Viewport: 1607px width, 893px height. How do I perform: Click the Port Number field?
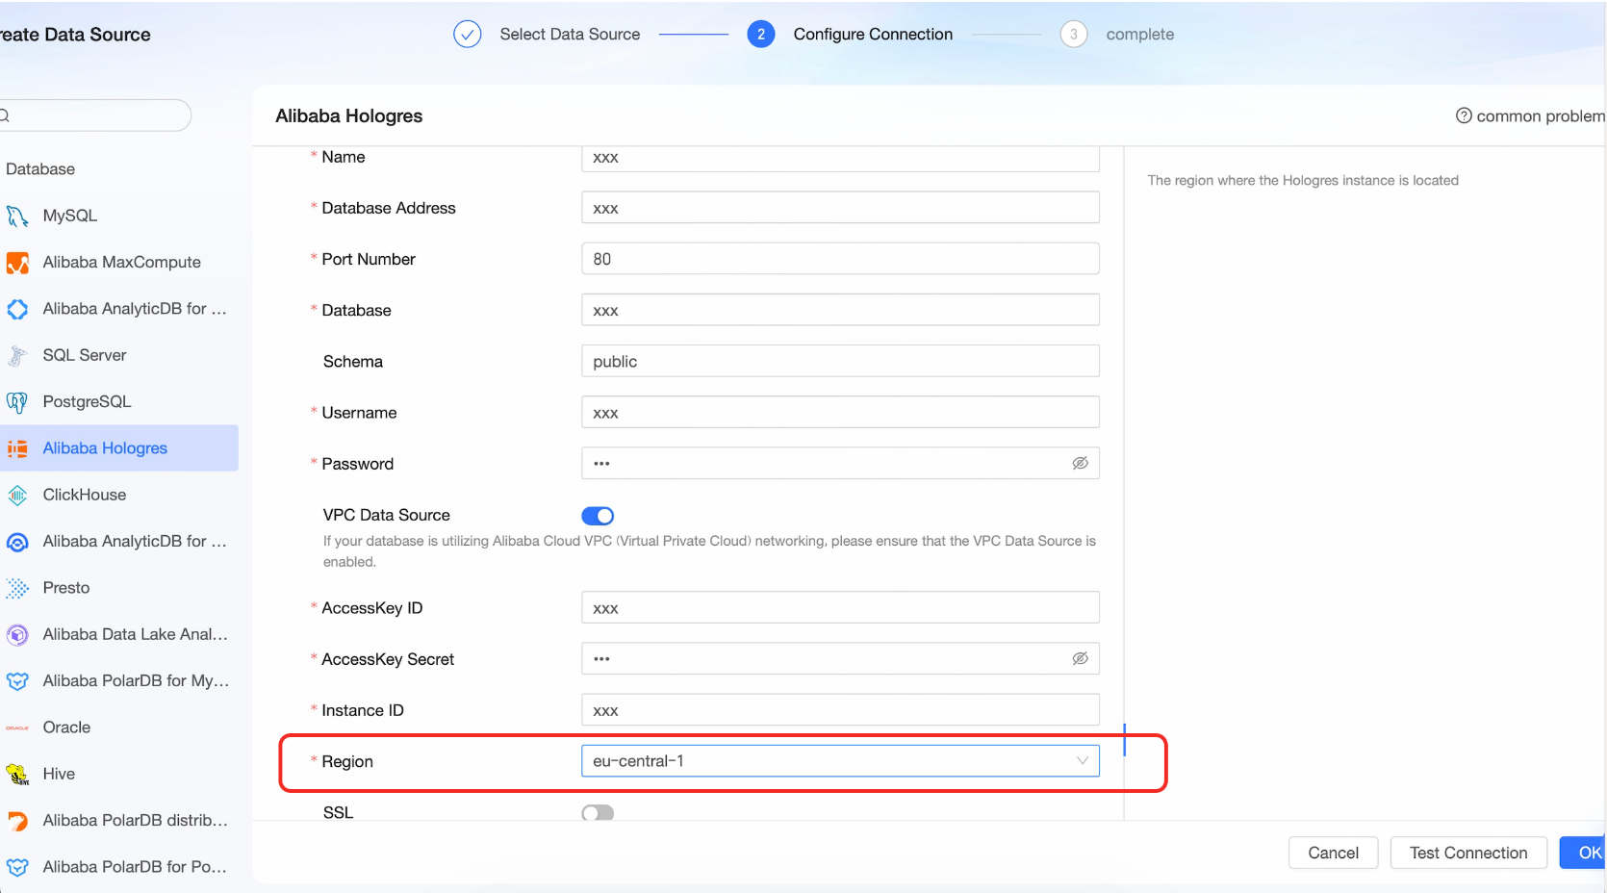[840, 259]
